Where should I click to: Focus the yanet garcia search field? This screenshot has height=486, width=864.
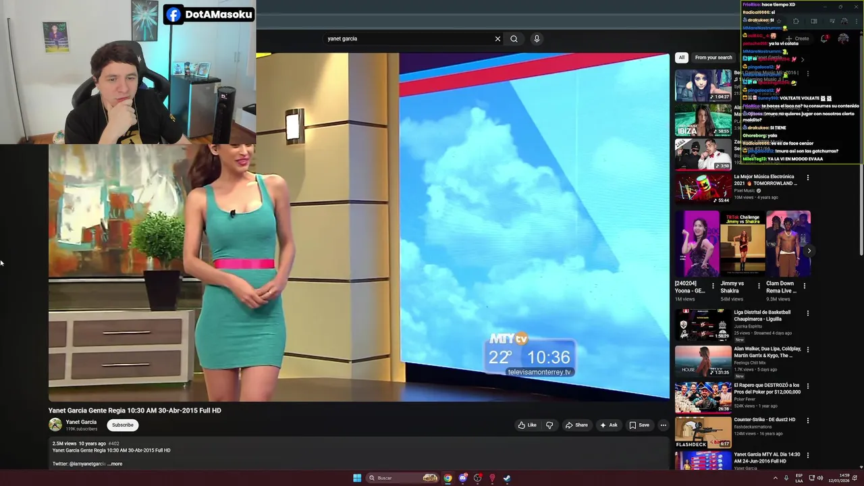[408, 38]
